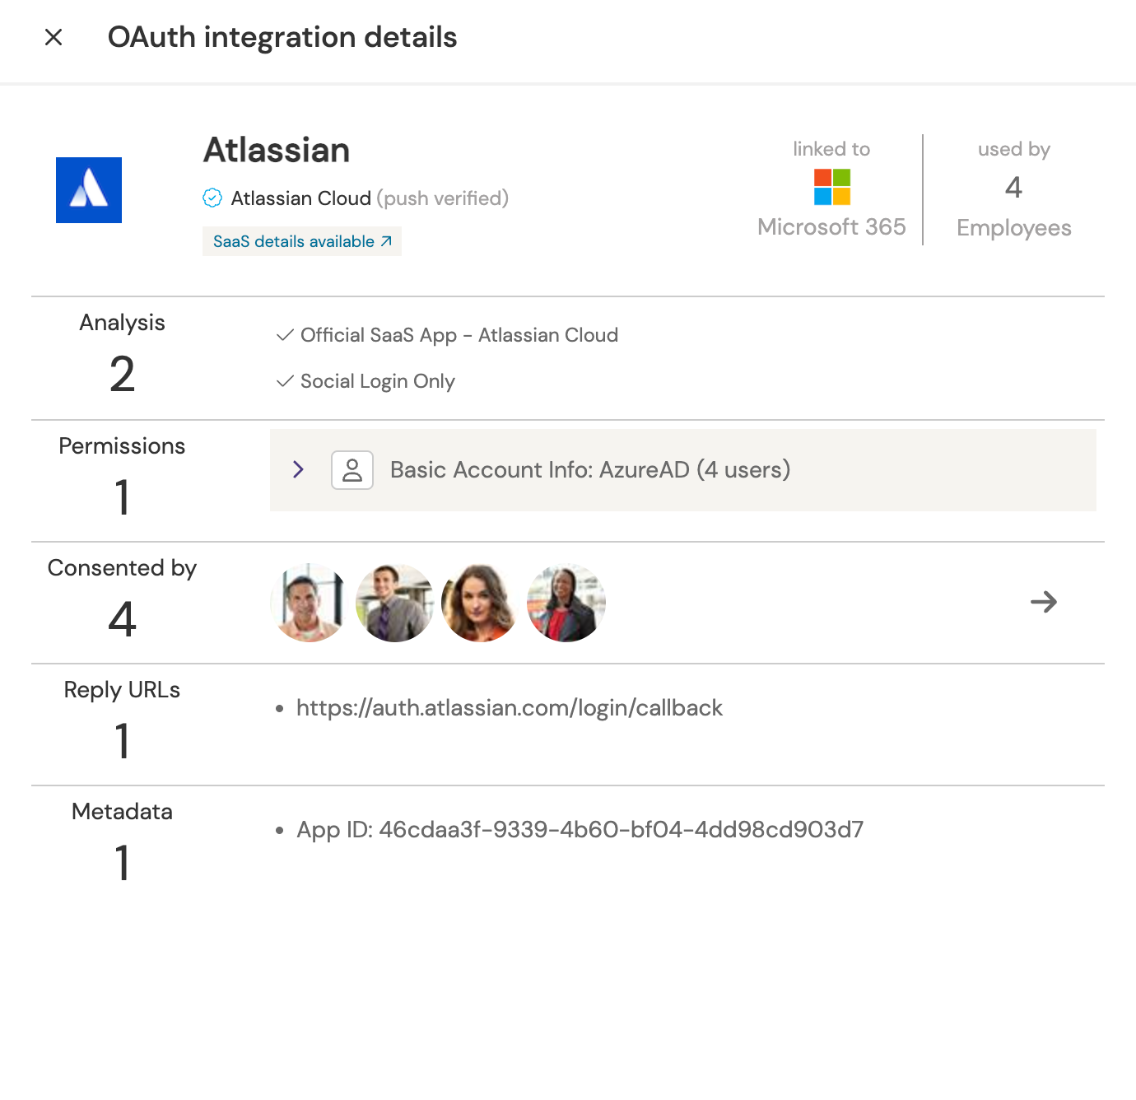Screen dimensions: 1136x1100
Task: Click the Microsoft 365 linked text
Action: coord(831,227)
